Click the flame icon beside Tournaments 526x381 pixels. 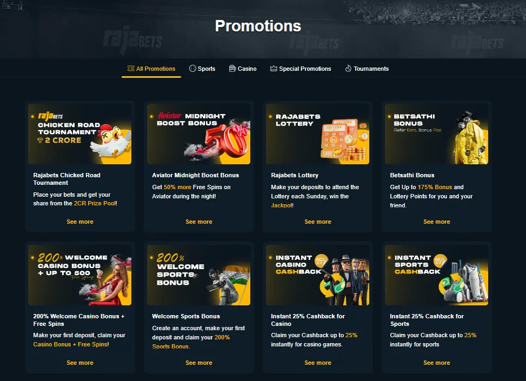(x=348, y=69)
